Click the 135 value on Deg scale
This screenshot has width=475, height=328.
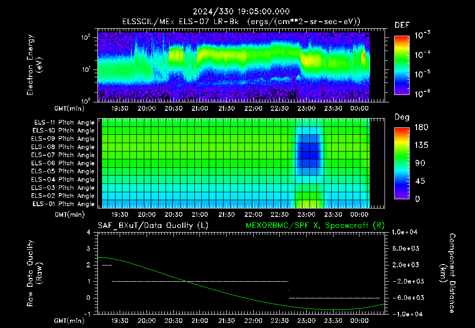pos(421,145)
